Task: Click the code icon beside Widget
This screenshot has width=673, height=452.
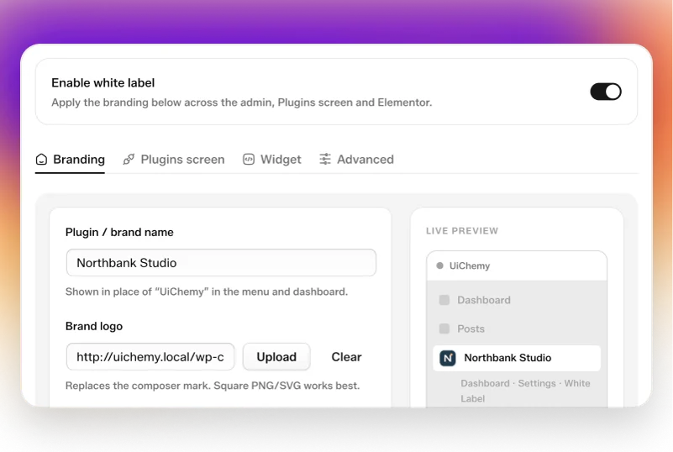Action: (249, 160)
